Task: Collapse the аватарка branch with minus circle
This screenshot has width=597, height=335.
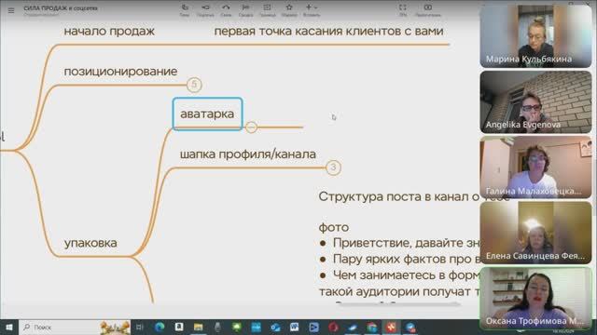Action: 251,127
